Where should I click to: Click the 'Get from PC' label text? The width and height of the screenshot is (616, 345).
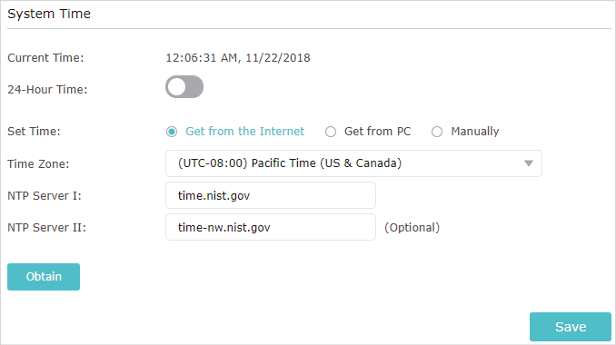click(378, 131)
